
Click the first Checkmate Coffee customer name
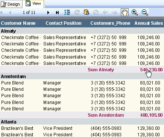click(x=21, y=38)
